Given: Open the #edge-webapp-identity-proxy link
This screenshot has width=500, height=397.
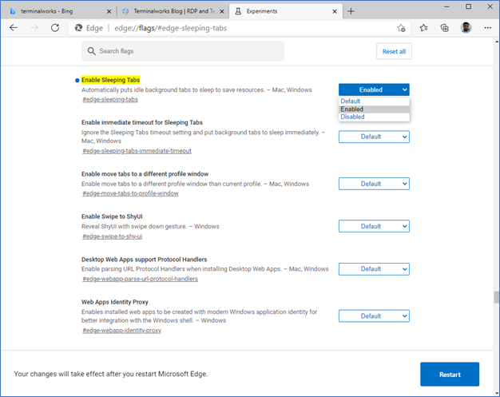Looking at the screenshot, I should [x=121, y=331].
